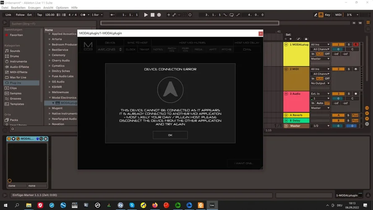373x210 pixels.
Task: Open the Datei menu
Action: 5,8
